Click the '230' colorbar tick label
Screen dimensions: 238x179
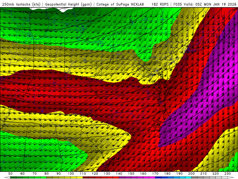tap(228, 174)
